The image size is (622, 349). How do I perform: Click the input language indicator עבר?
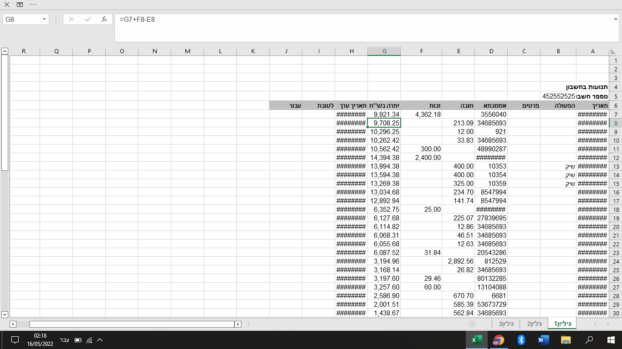click(x=65, y=339)
